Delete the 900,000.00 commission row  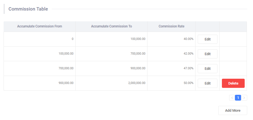tap(233, 83)
